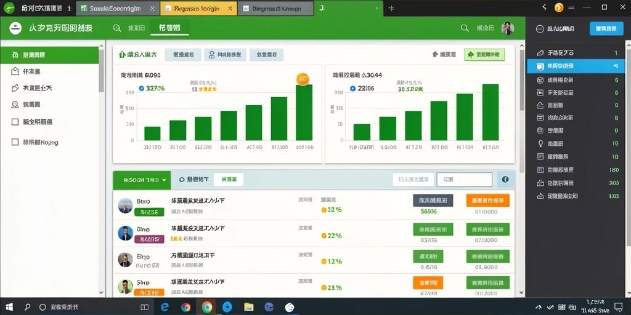Click the green button above 0732000
Image resolution: width=631 pixels, height=315 pixels.
point(488,229)
